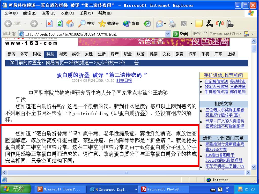
Task: Print the page with the printer icon
Action: (172, 24)
